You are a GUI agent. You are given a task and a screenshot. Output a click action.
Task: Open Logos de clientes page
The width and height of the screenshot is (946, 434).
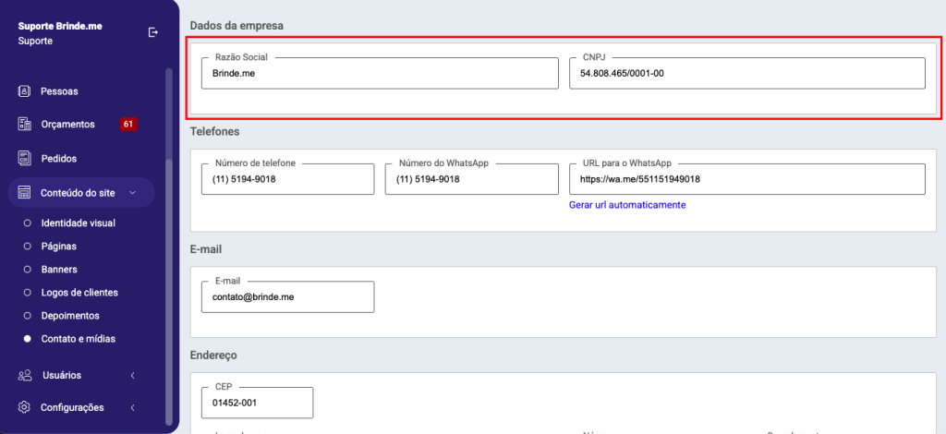pyautogui.click(x=79, y=293)
